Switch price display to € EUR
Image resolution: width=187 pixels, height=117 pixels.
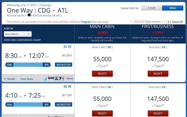(151, 8)
